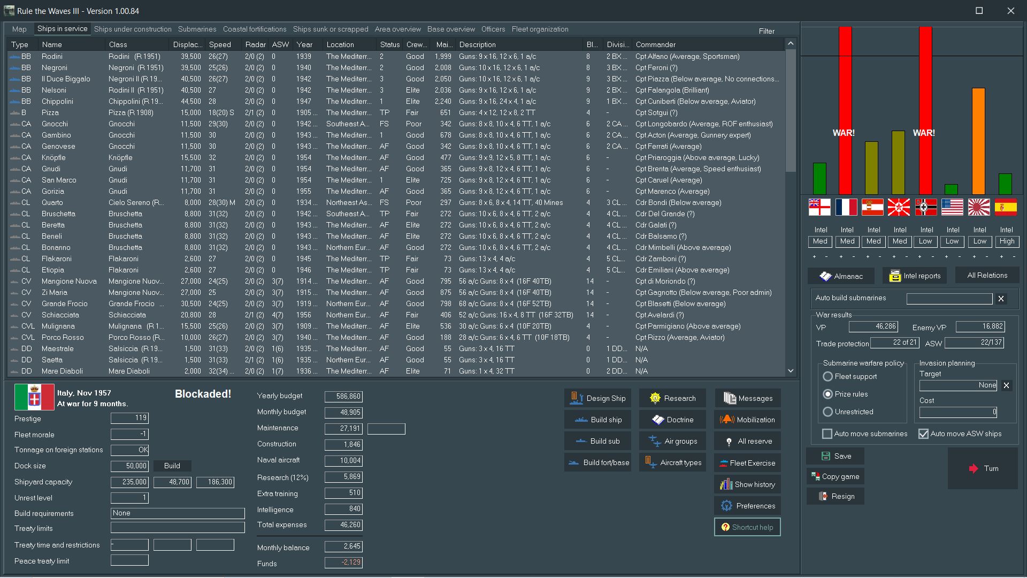Click the red Germany WAR bar
Image resolution: width=1027 pixels, height=578 pixels.
925,110
